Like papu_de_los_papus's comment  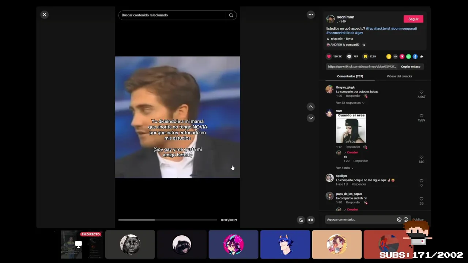click(421, 199)
